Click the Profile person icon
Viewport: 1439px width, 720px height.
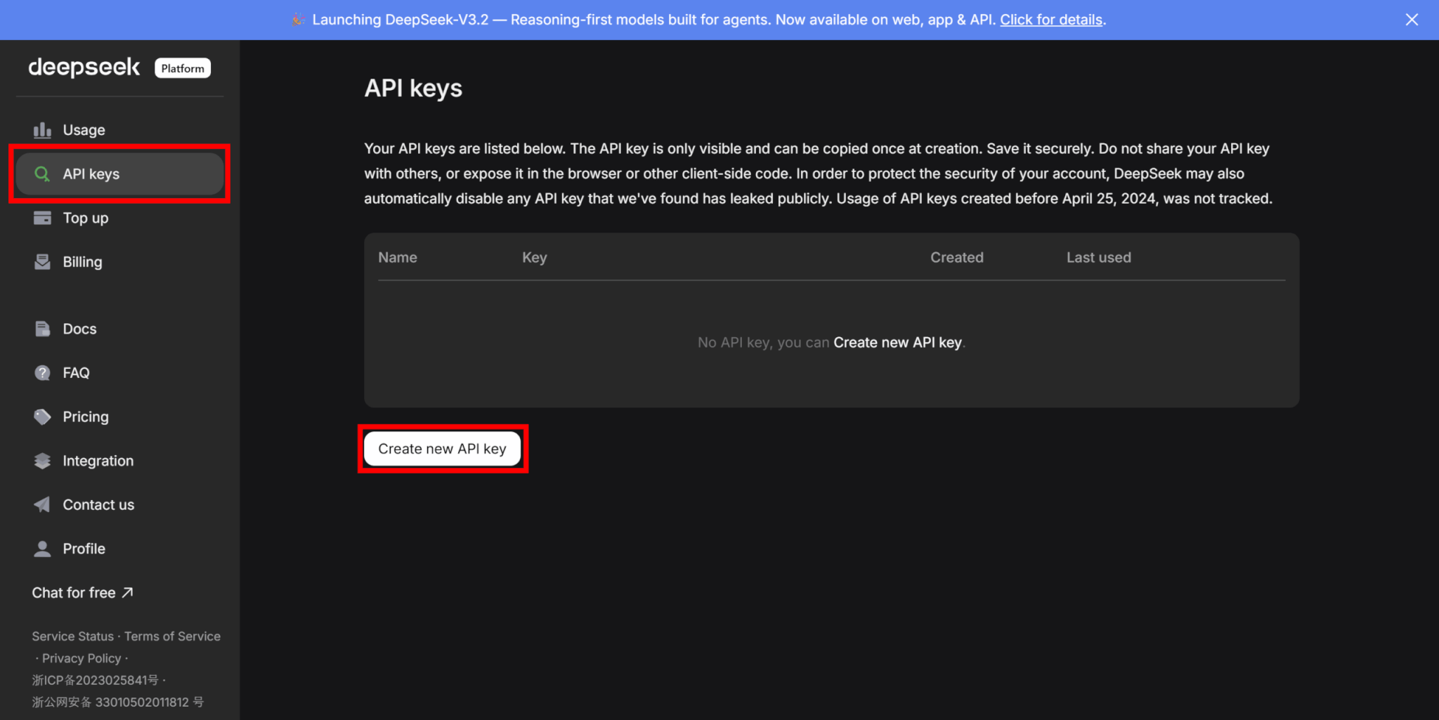tap(42, 549)
